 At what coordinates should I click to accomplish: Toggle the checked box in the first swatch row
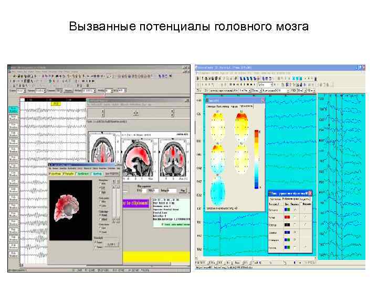295,210
